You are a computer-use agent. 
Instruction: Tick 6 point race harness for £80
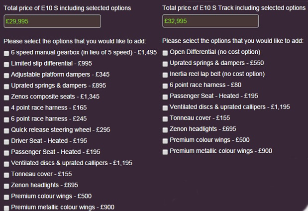165,85
